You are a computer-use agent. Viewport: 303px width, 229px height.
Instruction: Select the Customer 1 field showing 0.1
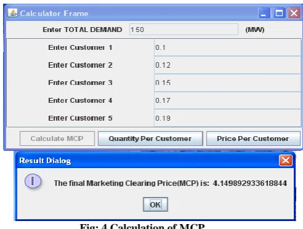click(228, 47)
